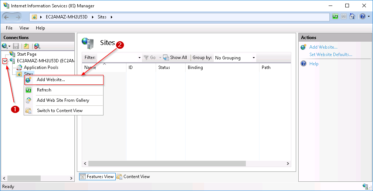Sort by the Binding column header
373x191 pixels.
pyautogui.click(x=222, y=67)
